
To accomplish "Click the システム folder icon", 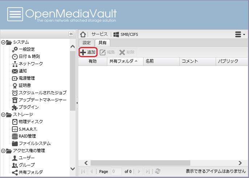I will click(x=9, y=42).
